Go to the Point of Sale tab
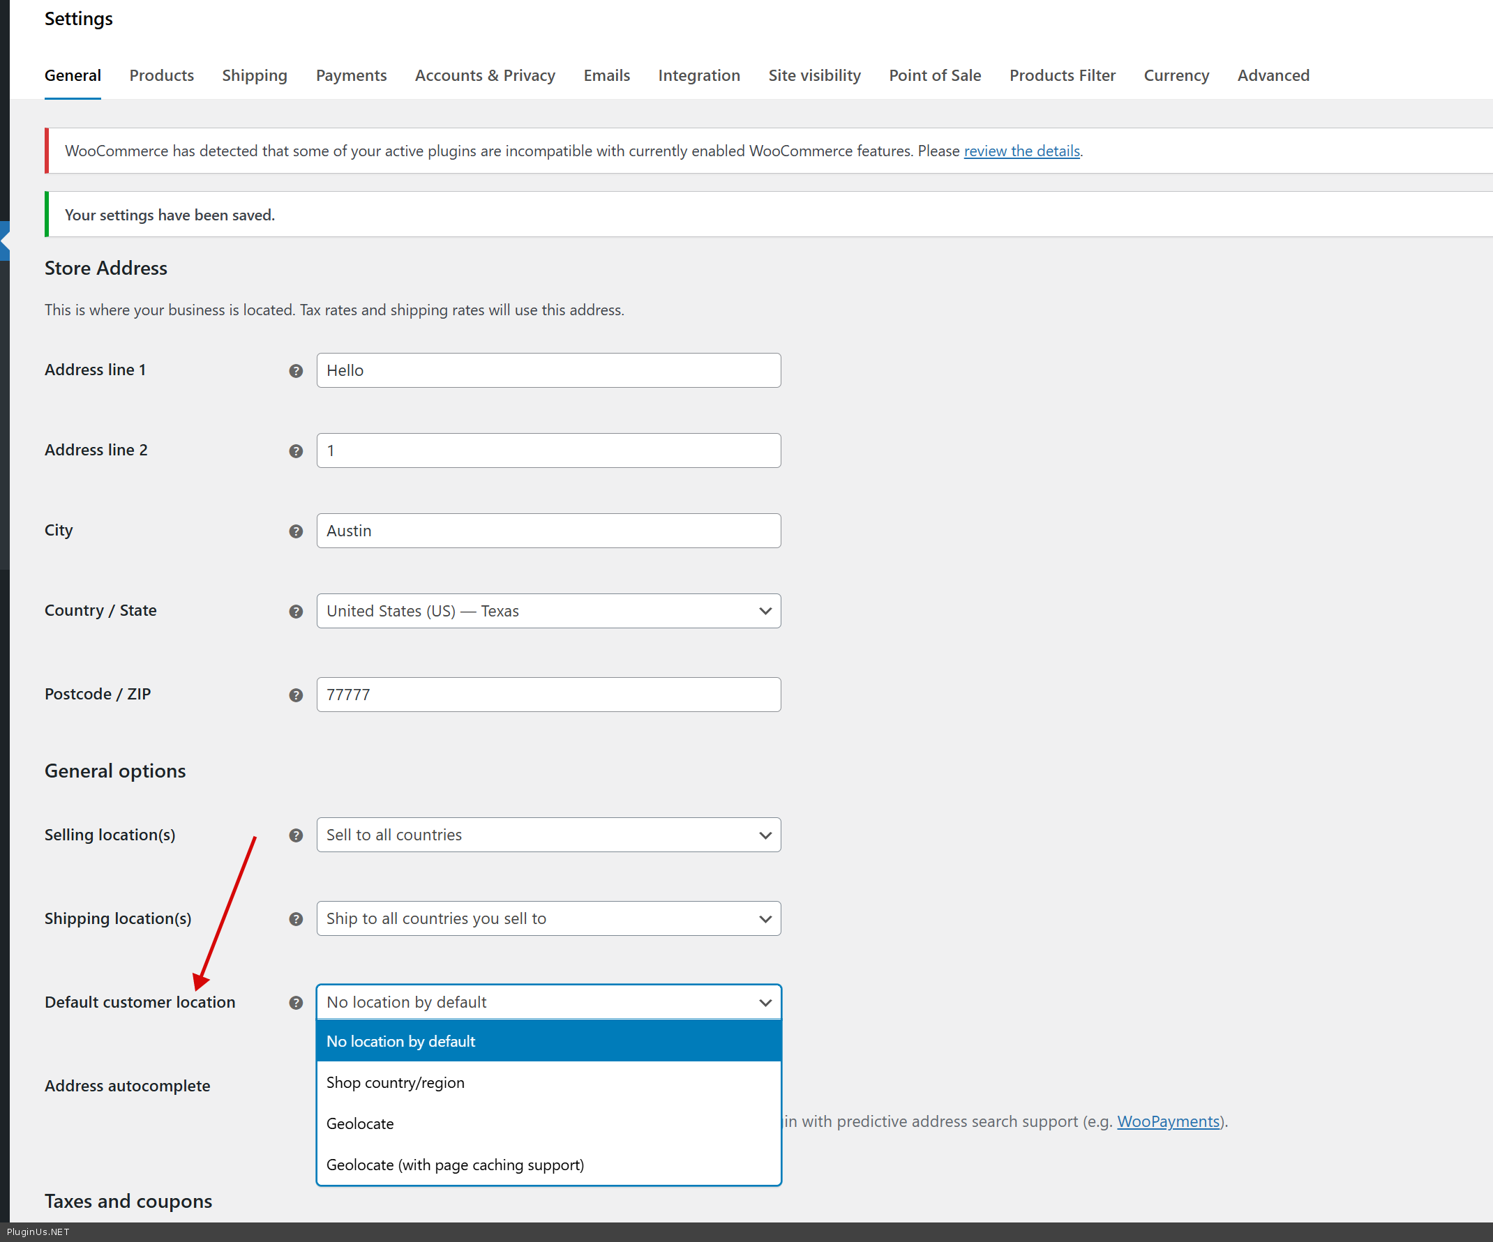This screenshot has height=1242, width=1493. 934,75
